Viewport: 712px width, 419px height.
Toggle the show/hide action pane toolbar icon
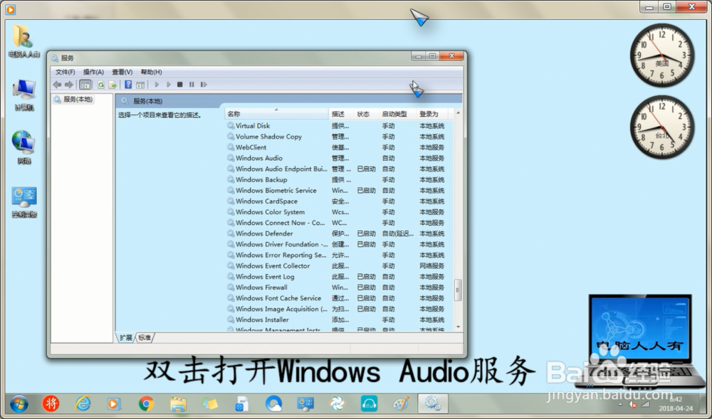click(140, 85)
